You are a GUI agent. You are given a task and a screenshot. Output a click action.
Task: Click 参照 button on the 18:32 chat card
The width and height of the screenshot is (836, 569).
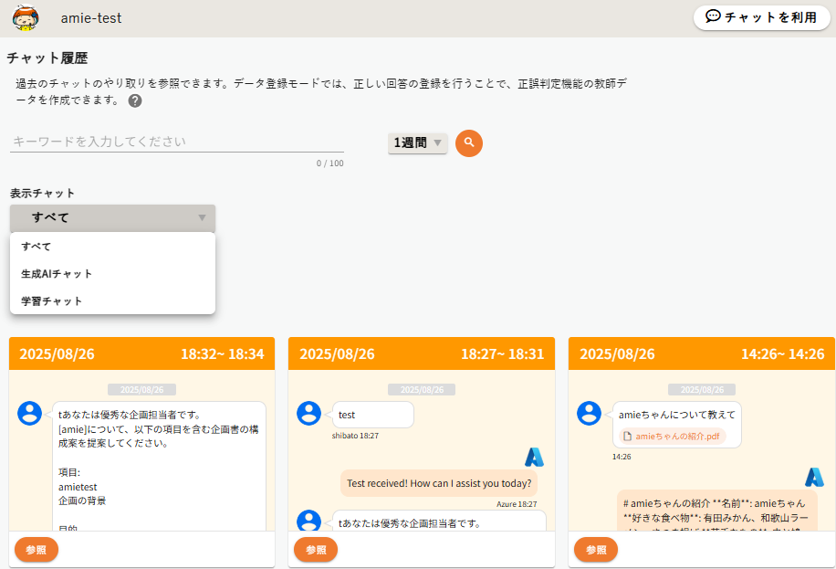(x=37, y=550)
